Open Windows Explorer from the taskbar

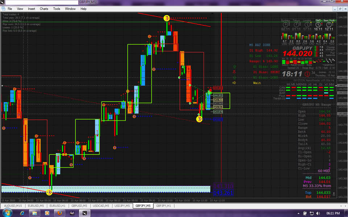(35, 213)
